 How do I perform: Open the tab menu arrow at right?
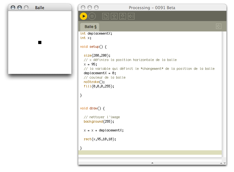[x=219, y=26]
